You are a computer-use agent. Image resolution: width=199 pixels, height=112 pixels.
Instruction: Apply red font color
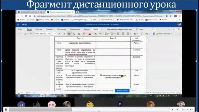pyautogui.click(x=90, y=34)
